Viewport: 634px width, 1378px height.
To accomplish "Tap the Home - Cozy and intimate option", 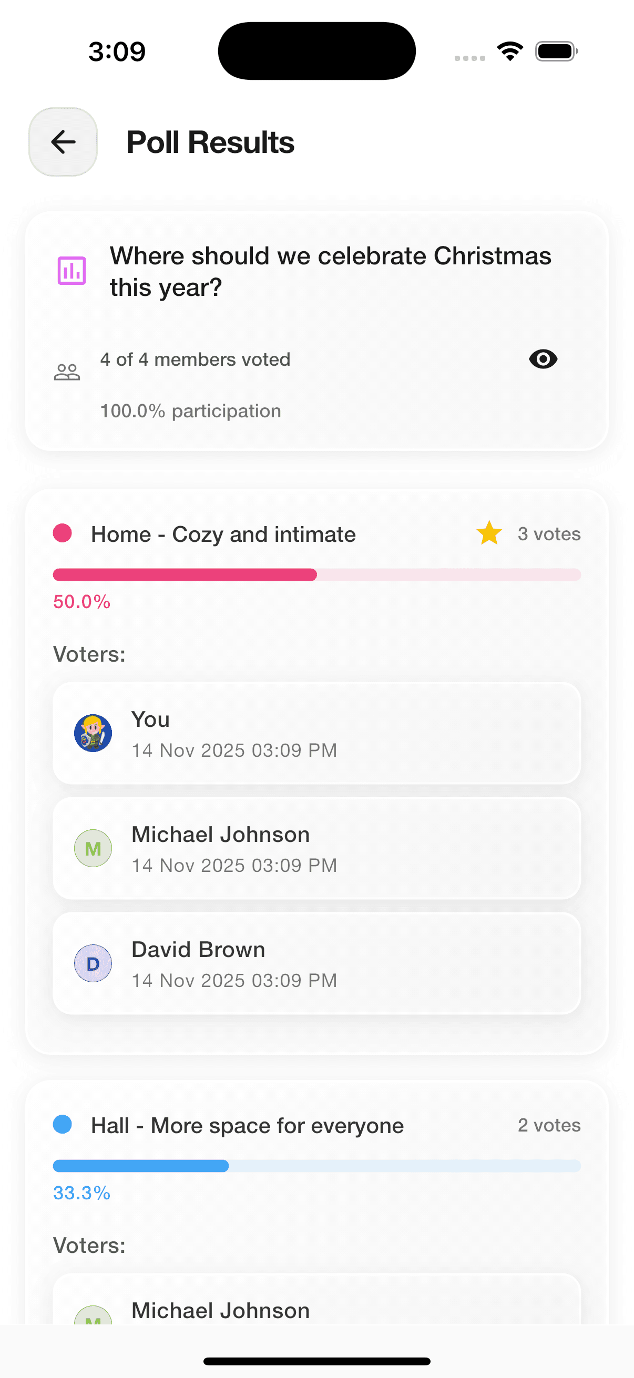I will tap(223, 534).
